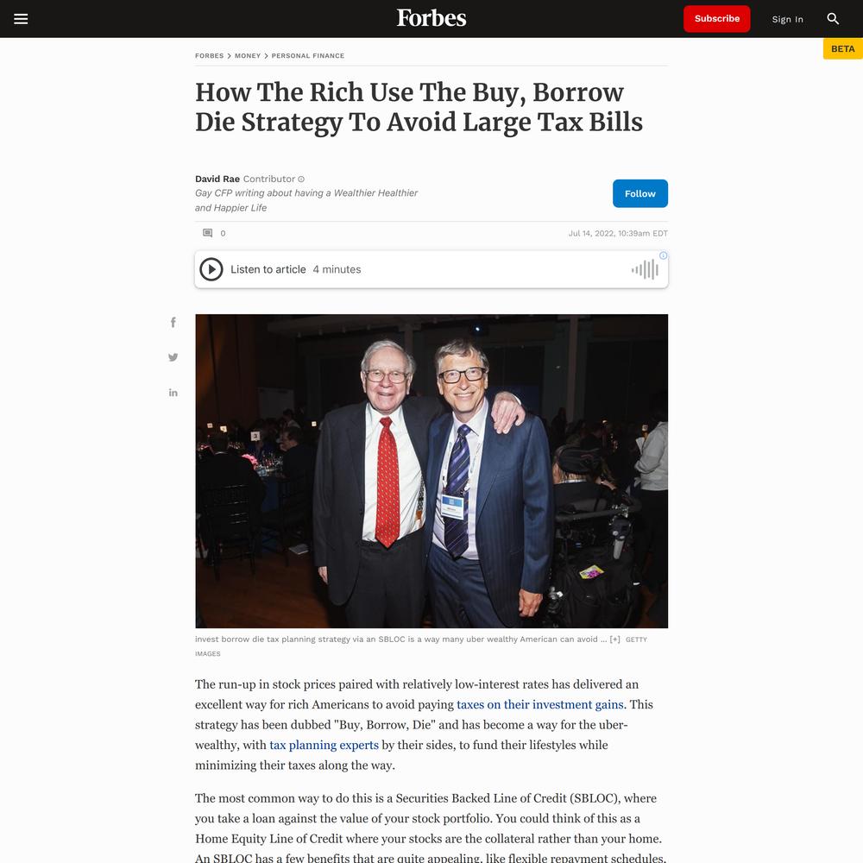Open the hamburger navigation menu
This screenshot has width=863, height=863.
click(x=21, y=19)
